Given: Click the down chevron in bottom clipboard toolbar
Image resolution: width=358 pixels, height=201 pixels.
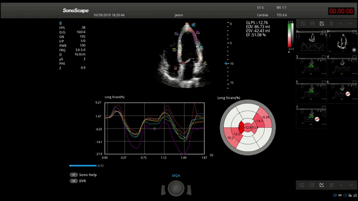Looking at the screenshot, I should tap(351, 185).
